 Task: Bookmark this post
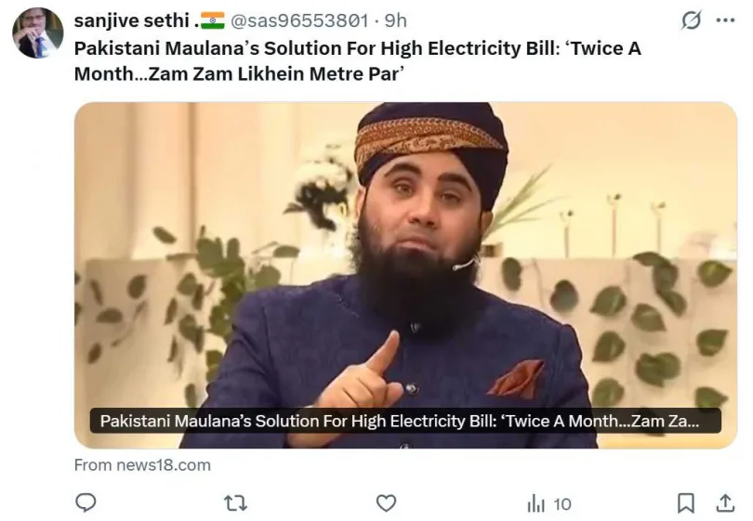click(686, 503)
